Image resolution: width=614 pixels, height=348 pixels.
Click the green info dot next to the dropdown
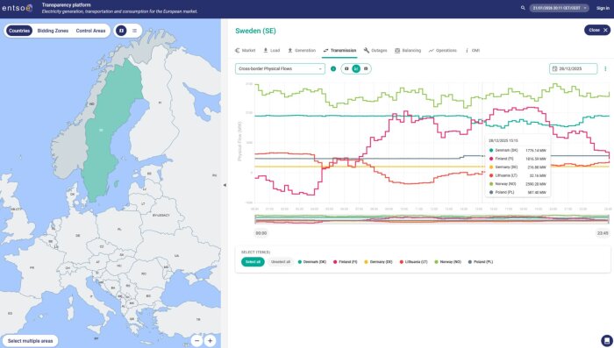coord(333,69)
